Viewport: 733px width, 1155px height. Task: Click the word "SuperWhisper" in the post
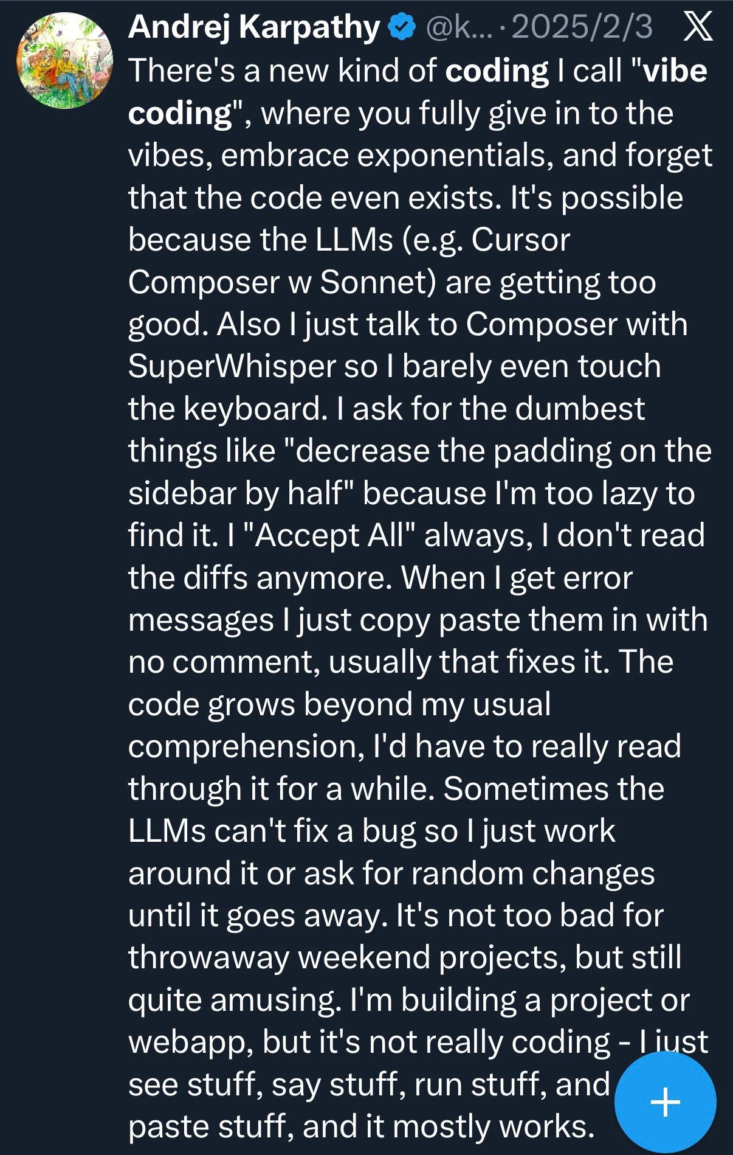pyautogui.click(x=232, y=366)
